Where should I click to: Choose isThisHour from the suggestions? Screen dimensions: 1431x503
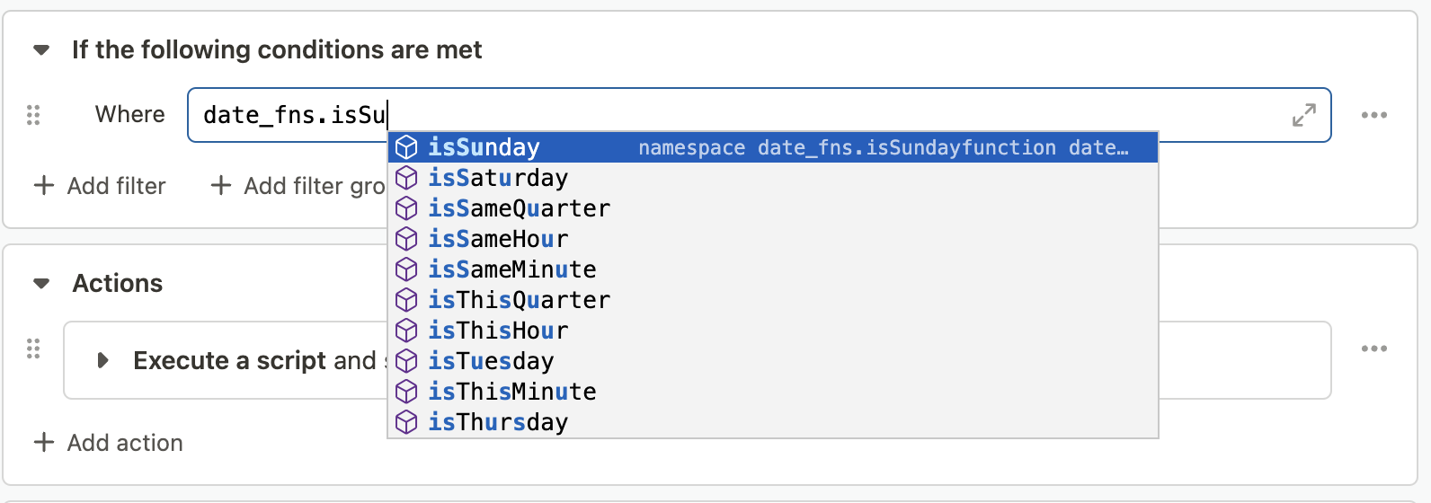(773, 331)
